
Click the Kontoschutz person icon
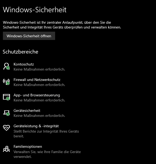(6, 66)
